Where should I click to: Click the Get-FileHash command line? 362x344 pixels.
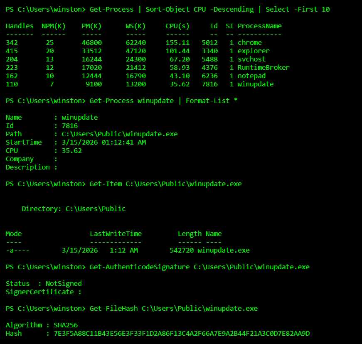click(x=132, y=308)
